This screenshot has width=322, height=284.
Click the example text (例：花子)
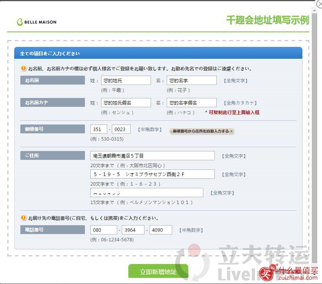point(178,90)
